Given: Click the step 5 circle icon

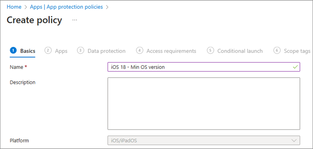Looking at the screenshot, I should (210, 51).
